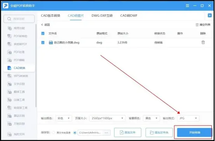Switch to the CAD转DWF tab
This screenshot has width=215, height=141.
[129, 15]
